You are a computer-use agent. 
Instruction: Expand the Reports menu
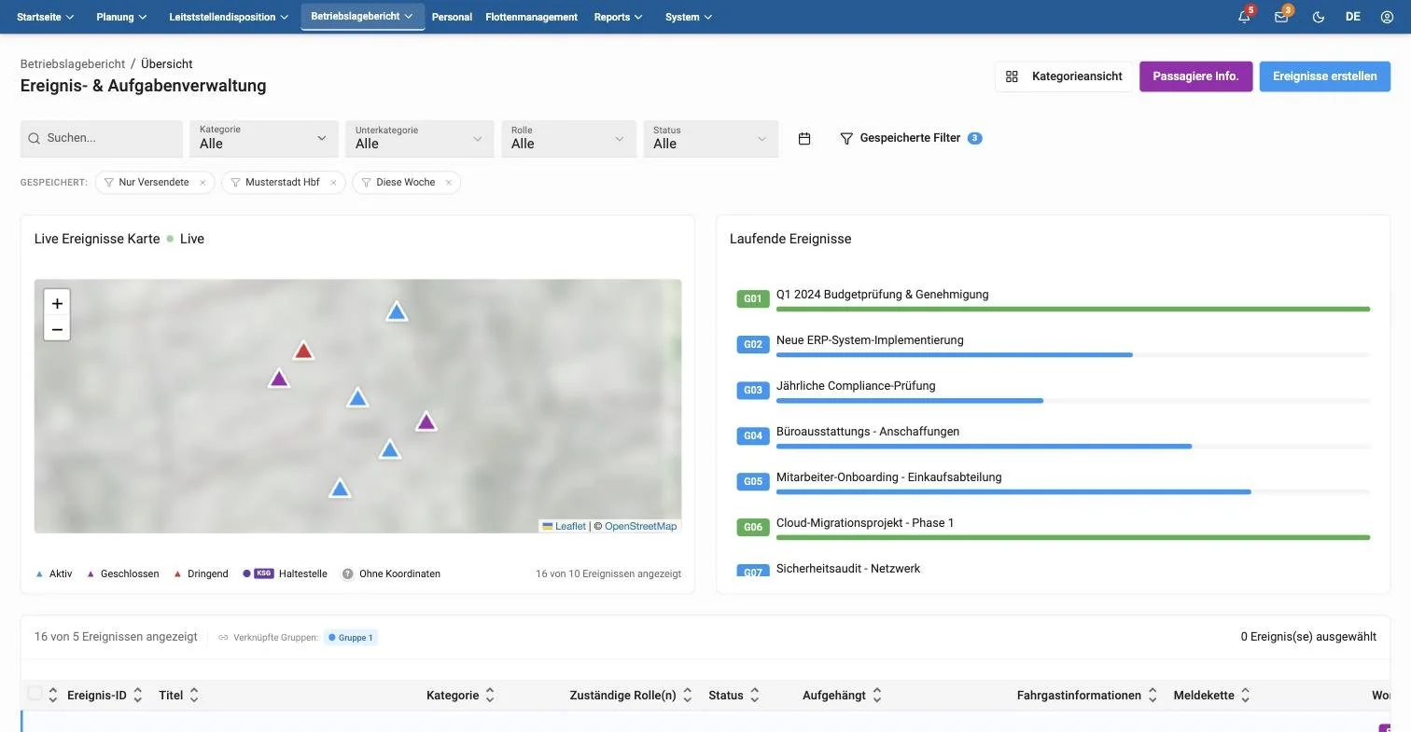(x=618, y=17)
